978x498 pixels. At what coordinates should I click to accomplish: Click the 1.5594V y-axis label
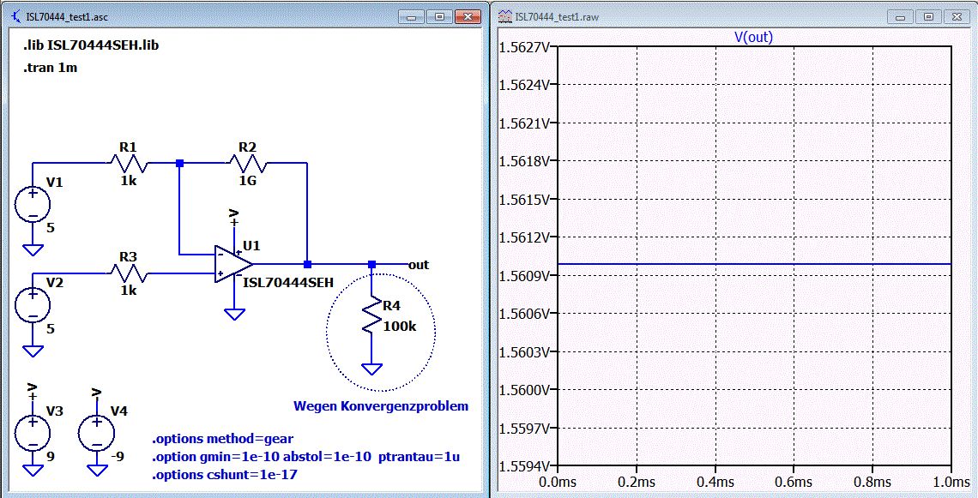(x=524, y=467)
